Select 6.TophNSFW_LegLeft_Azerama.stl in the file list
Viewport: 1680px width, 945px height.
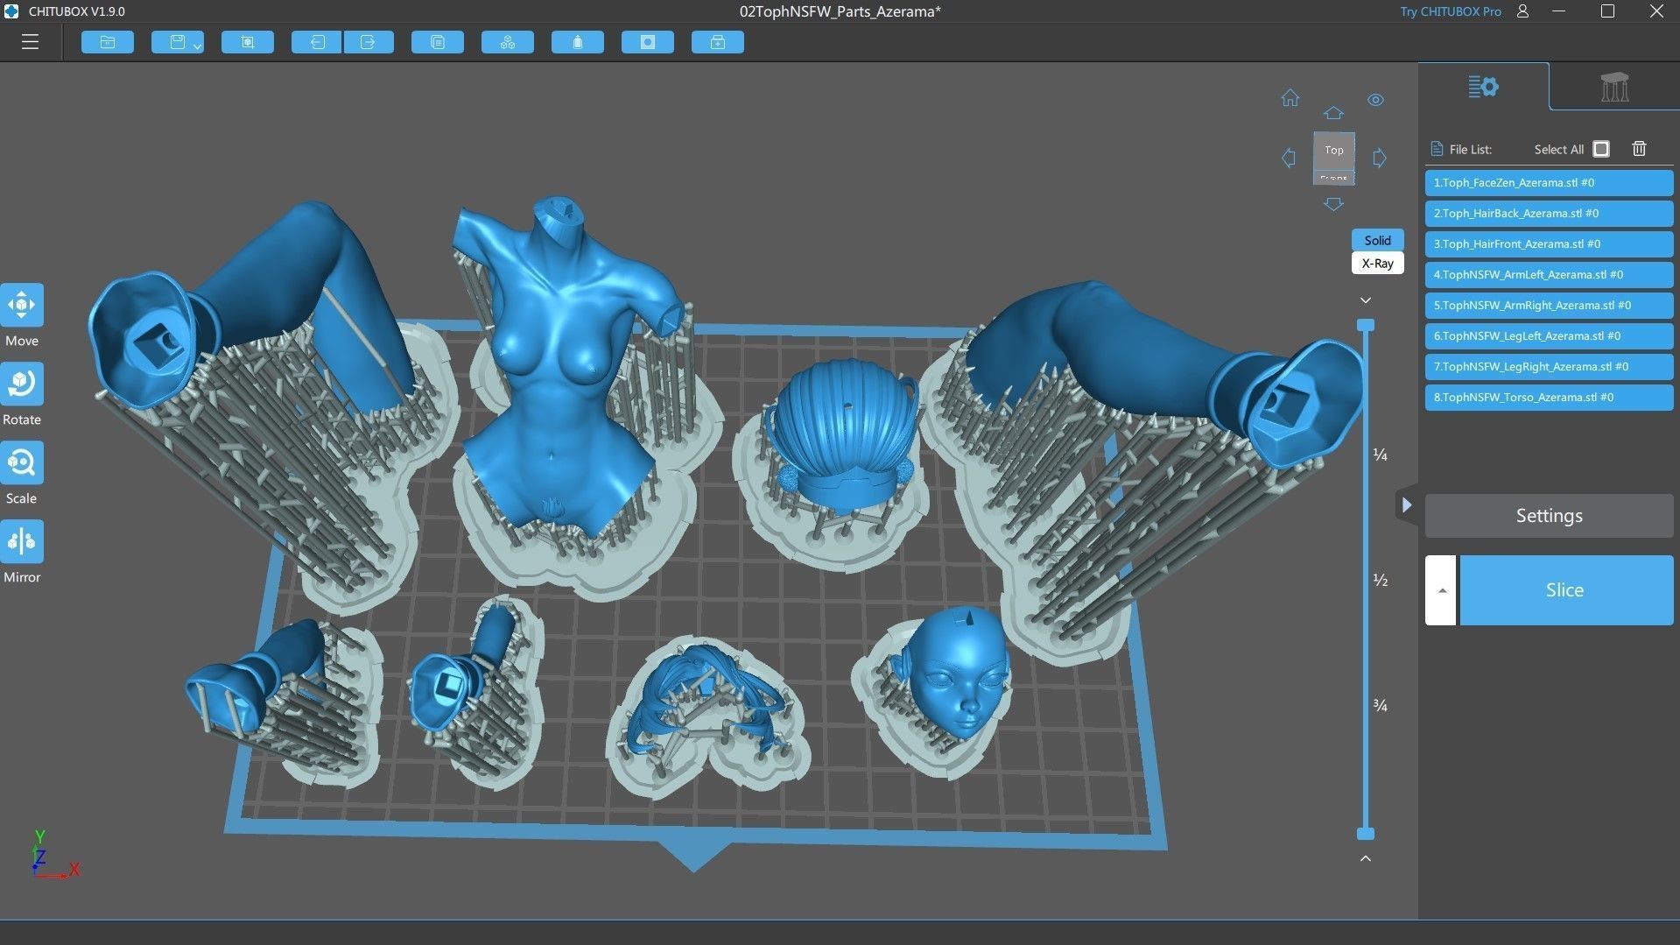pyautogui.click(x=1549, y=335)
